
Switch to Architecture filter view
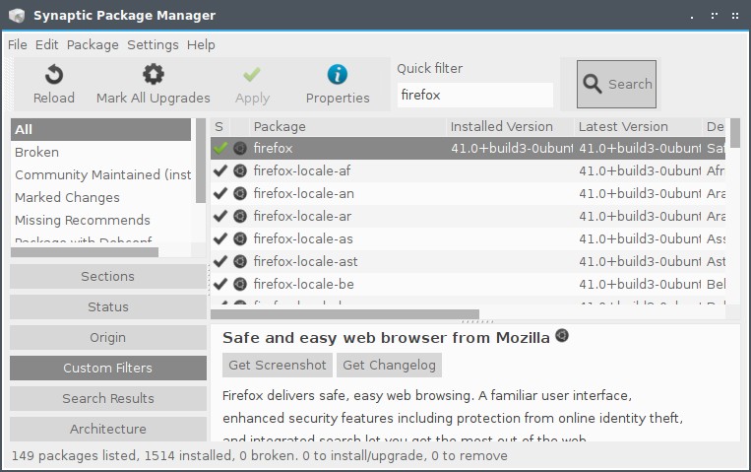click(107, 429)
